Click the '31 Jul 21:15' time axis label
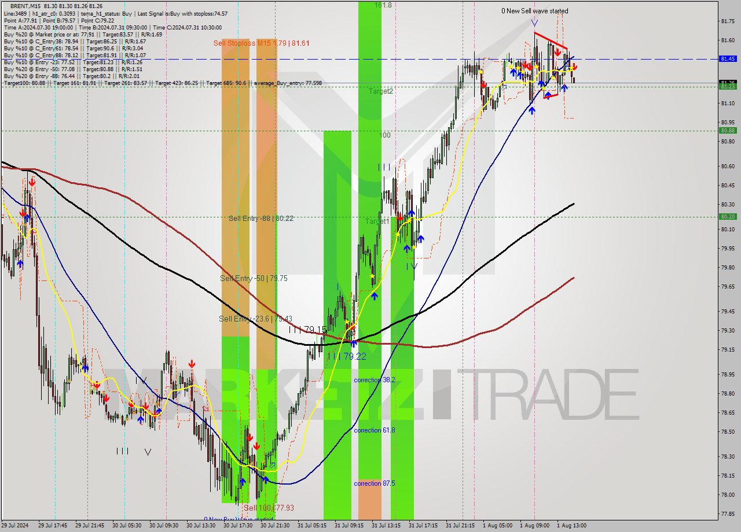This screenshot has width=741, height=532. pyautogui.click(x=460, y=526)
